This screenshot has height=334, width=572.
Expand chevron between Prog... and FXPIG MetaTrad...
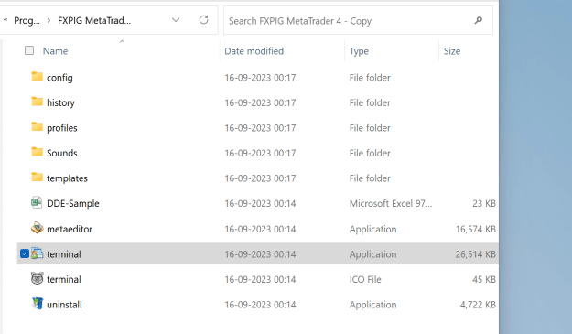coord(49,20)
